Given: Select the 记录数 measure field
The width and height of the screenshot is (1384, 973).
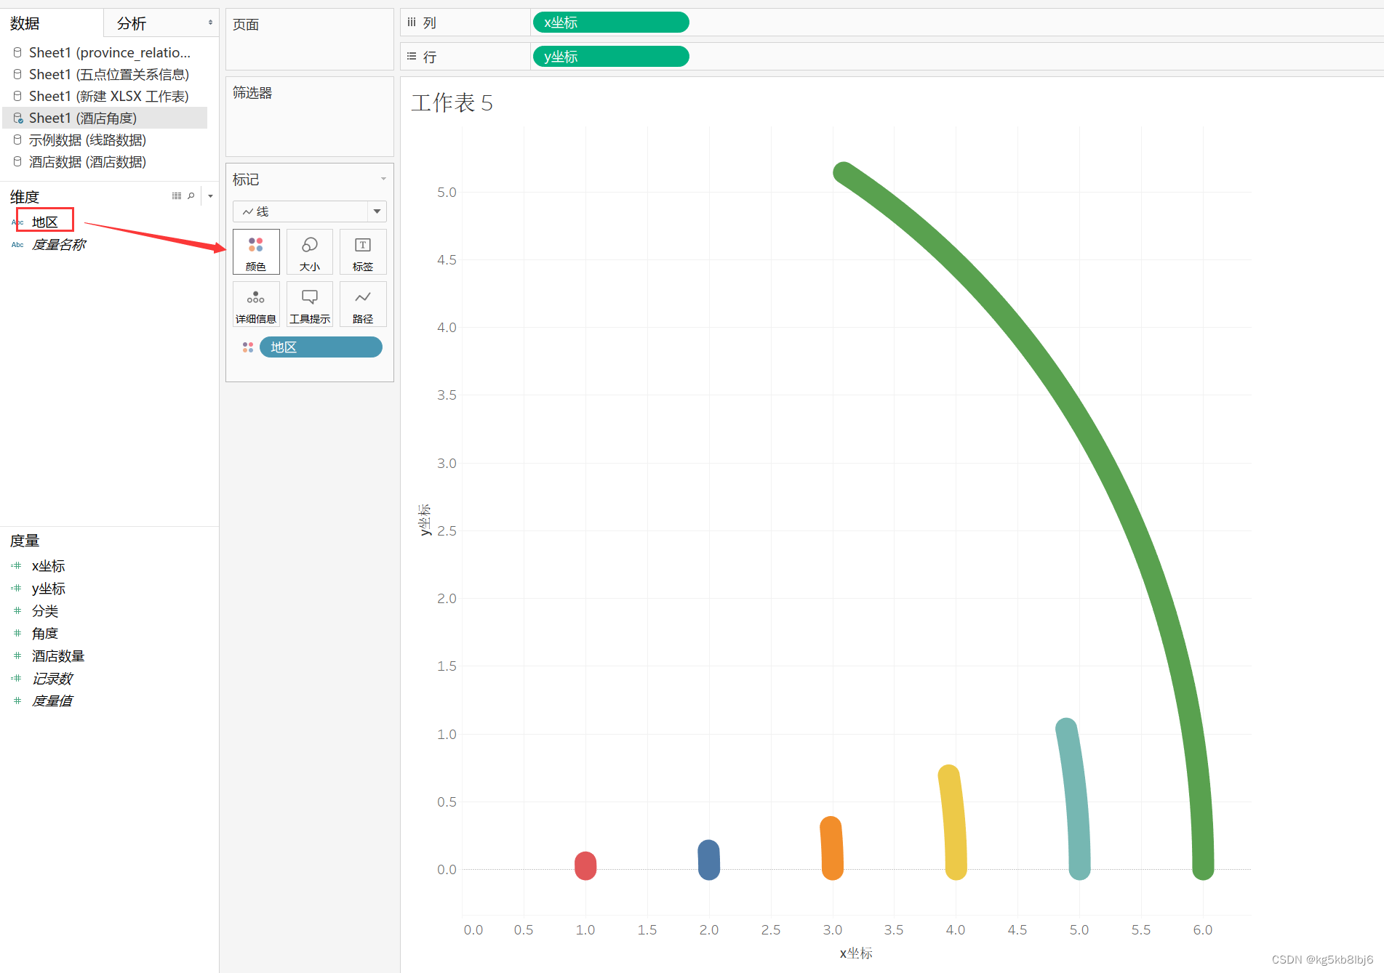Looking at the screenshot, I should tap(52, 678).
